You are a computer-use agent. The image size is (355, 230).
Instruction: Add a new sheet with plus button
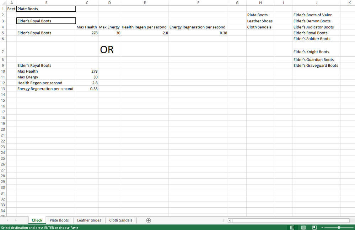click(x=149, y=220)
